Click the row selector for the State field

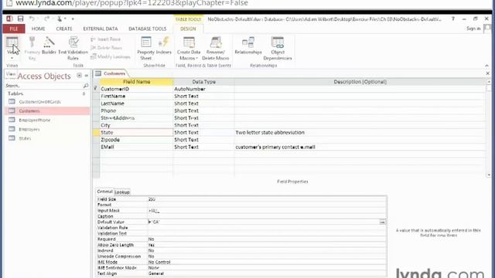(96, 132)
